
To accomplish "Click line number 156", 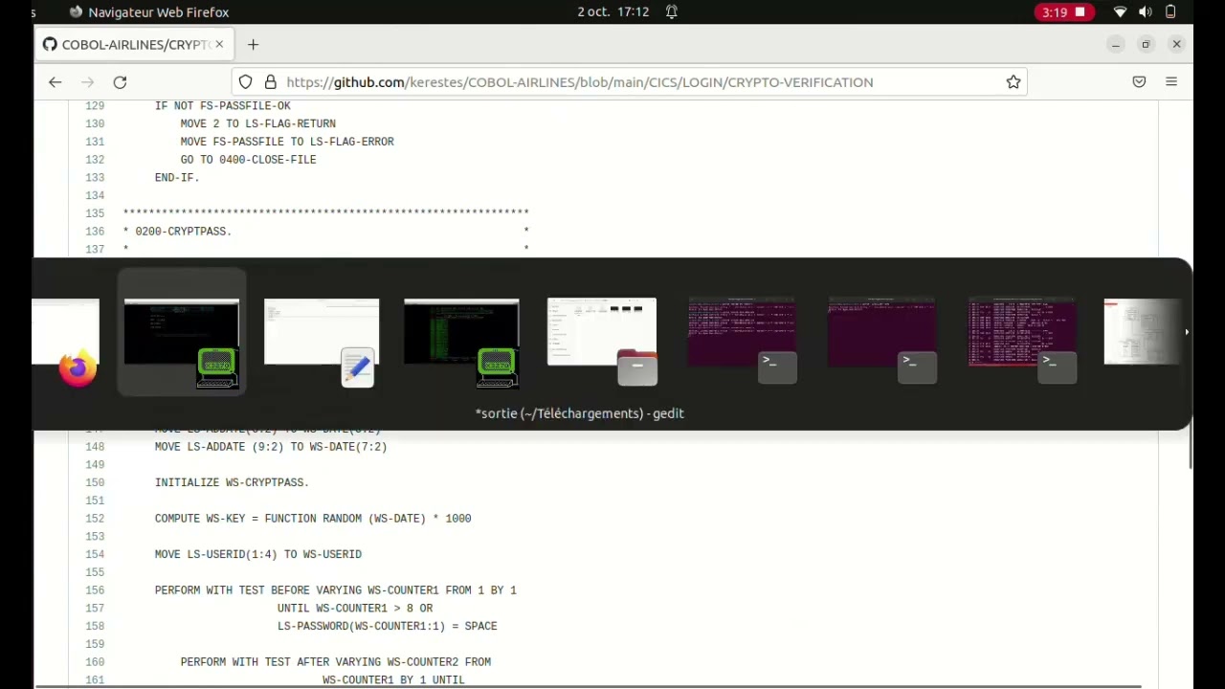I will (x=95, y=590).
